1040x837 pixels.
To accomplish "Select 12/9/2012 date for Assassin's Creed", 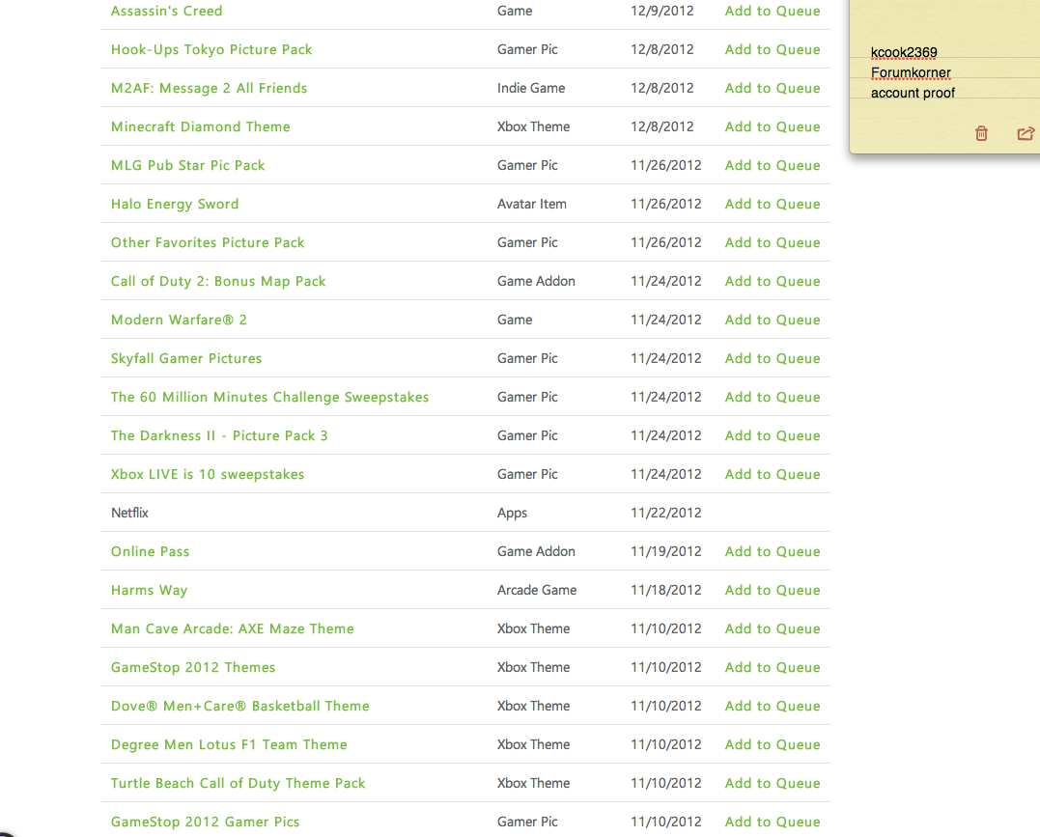I will pyautogui.click(x=661, y=11).
